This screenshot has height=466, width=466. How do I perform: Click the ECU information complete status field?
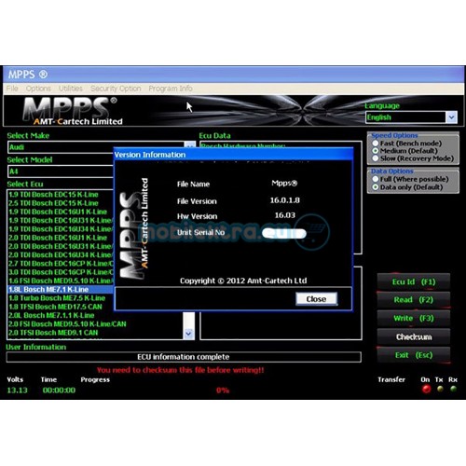(184, 357)
